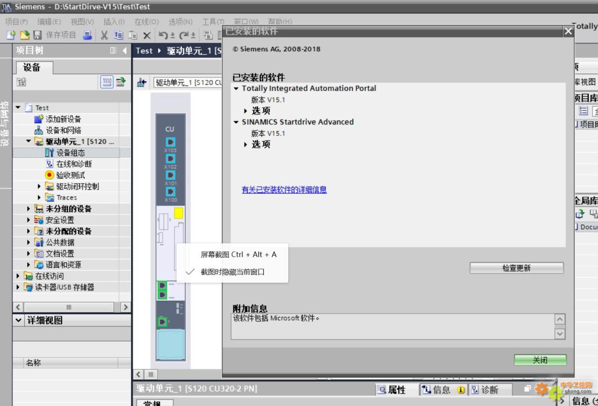Select 设备和网络 in project tree

click(x=64, y=130)
